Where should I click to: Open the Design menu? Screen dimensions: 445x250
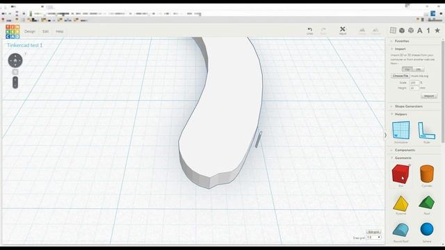tap(30, 31)
